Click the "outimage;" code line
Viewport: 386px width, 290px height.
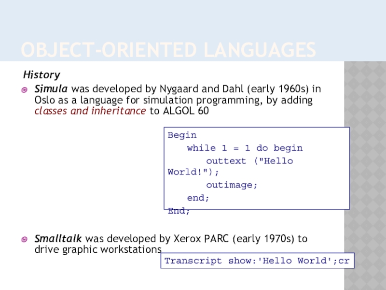232,185
